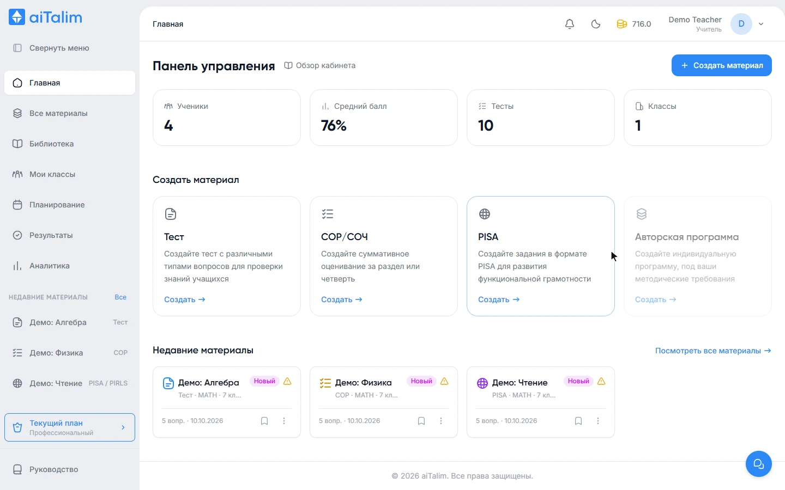This screenshot has width=785, height=490.
Task: Open Демо: Алгебра in sidebar recents
Action: (x=70, y=322)
